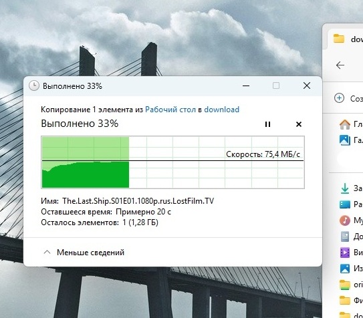Click the 'Скорость: 75,4 МБ/с' label
Viewport: 363px width, 318px height.
pyautogui.click(x=263, y=154)
